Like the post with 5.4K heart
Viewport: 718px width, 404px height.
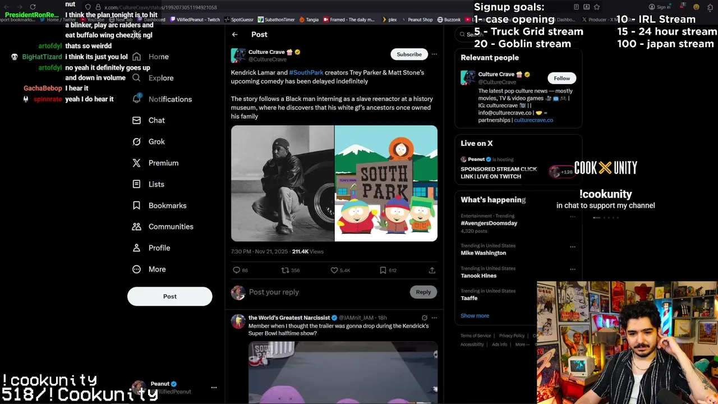click(334, 270)
